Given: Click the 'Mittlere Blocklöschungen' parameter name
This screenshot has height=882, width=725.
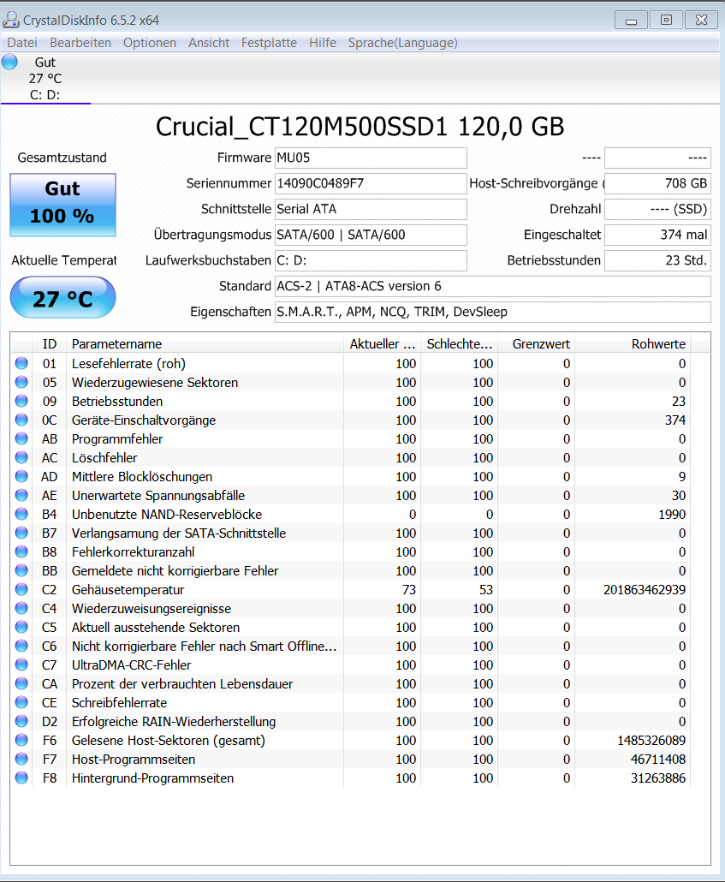Looking at the screenshot, I should click(x=142, y=476).
